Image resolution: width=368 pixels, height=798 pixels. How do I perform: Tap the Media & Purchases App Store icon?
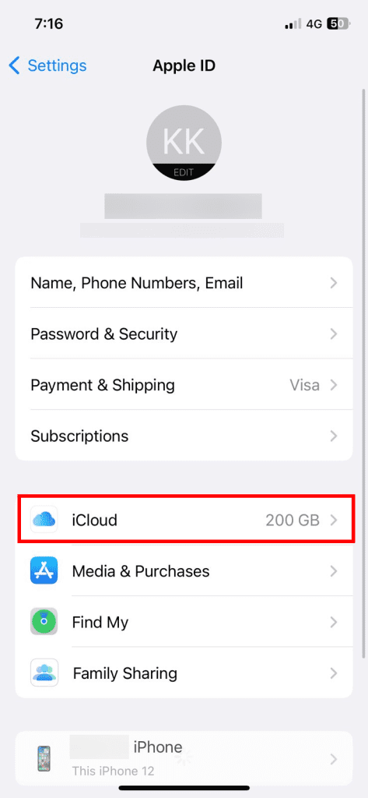tap(44, 570)
